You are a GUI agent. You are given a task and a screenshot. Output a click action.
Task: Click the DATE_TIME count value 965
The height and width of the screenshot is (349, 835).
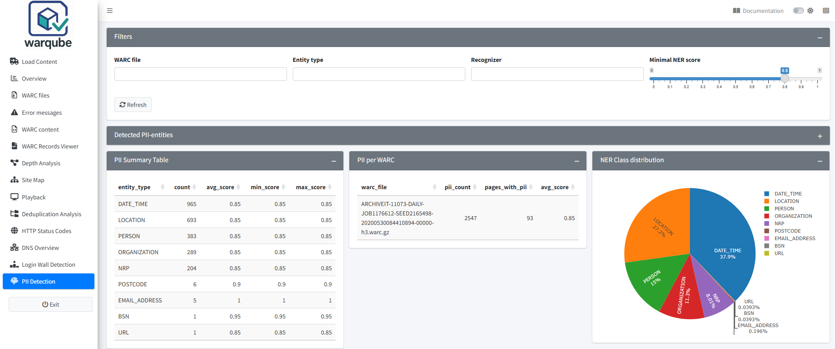[x=191, y=204]
